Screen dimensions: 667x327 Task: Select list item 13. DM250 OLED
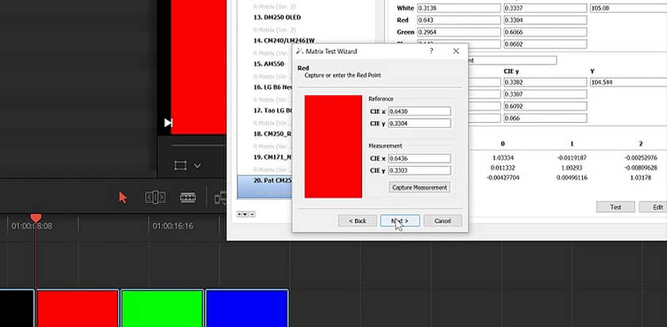277,17
